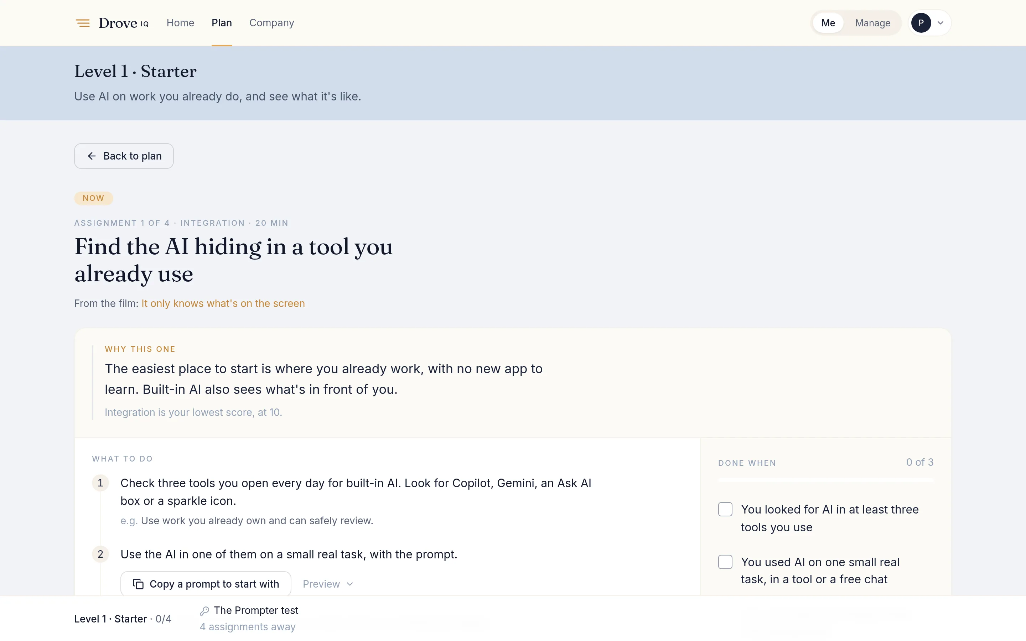Click the 'Find the AI hiding' assignment title
This screenshot has height=641, width=1026.
234,260
